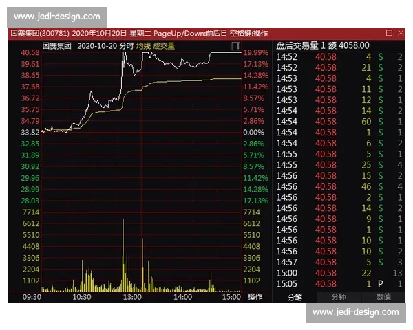Click the 盘后交易量 header line
Screen dimensions: 413x330
coord(323,45)
